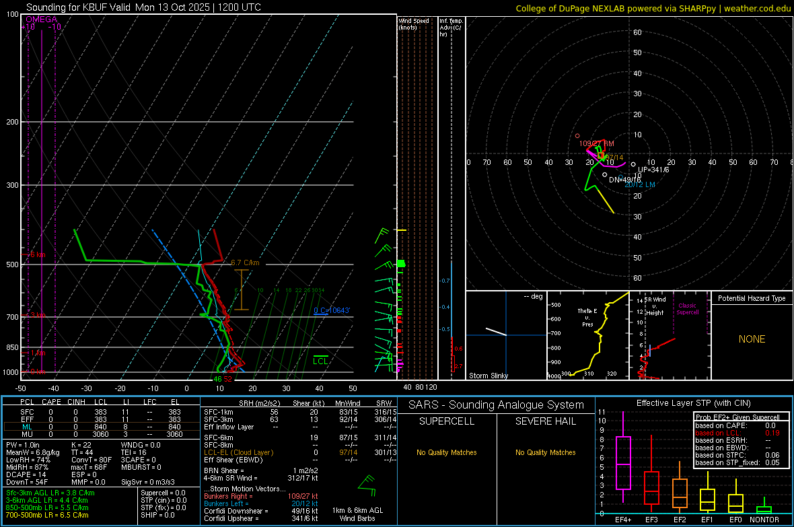Click the Supercell = 0.0 composite value
This screenshot has width=794, height=527.
(x=163, y=493)
